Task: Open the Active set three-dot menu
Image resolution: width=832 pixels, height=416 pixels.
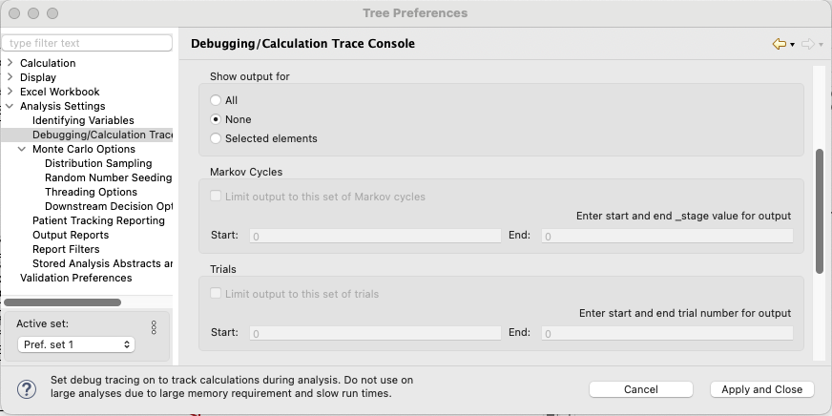Action: (x=154, y=327)
